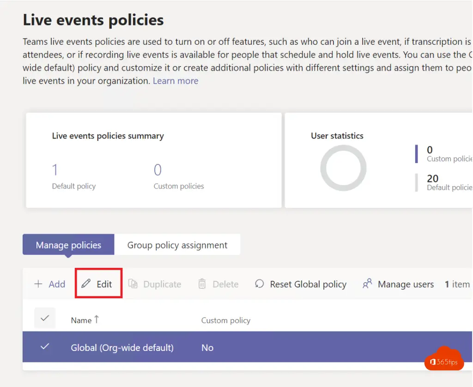473x387 pixels.
Task: Uncheck the Global (Org-wide default) row checkbox
Action: pyautogui.click(x=45, y=347)
